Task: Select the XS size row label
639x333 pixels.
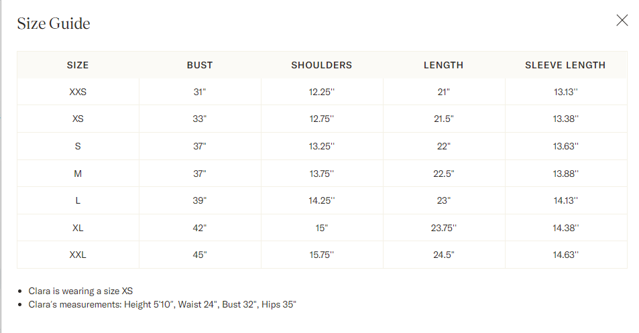Action: pyautogui.click(x=78, y=119)
